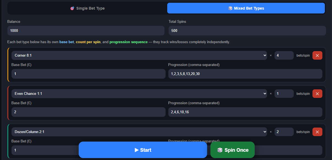Click the Balance label
The width and height of the screenshot is (332, 160).
[14, 21]
